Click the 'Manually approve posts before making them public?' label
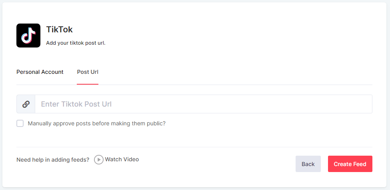 point(97,123)
